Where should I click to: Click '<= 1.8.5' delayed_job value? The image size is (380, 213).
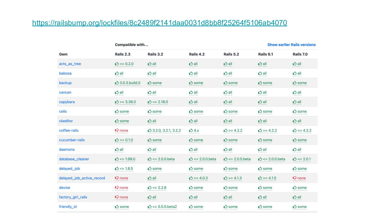tap(126, 169)
